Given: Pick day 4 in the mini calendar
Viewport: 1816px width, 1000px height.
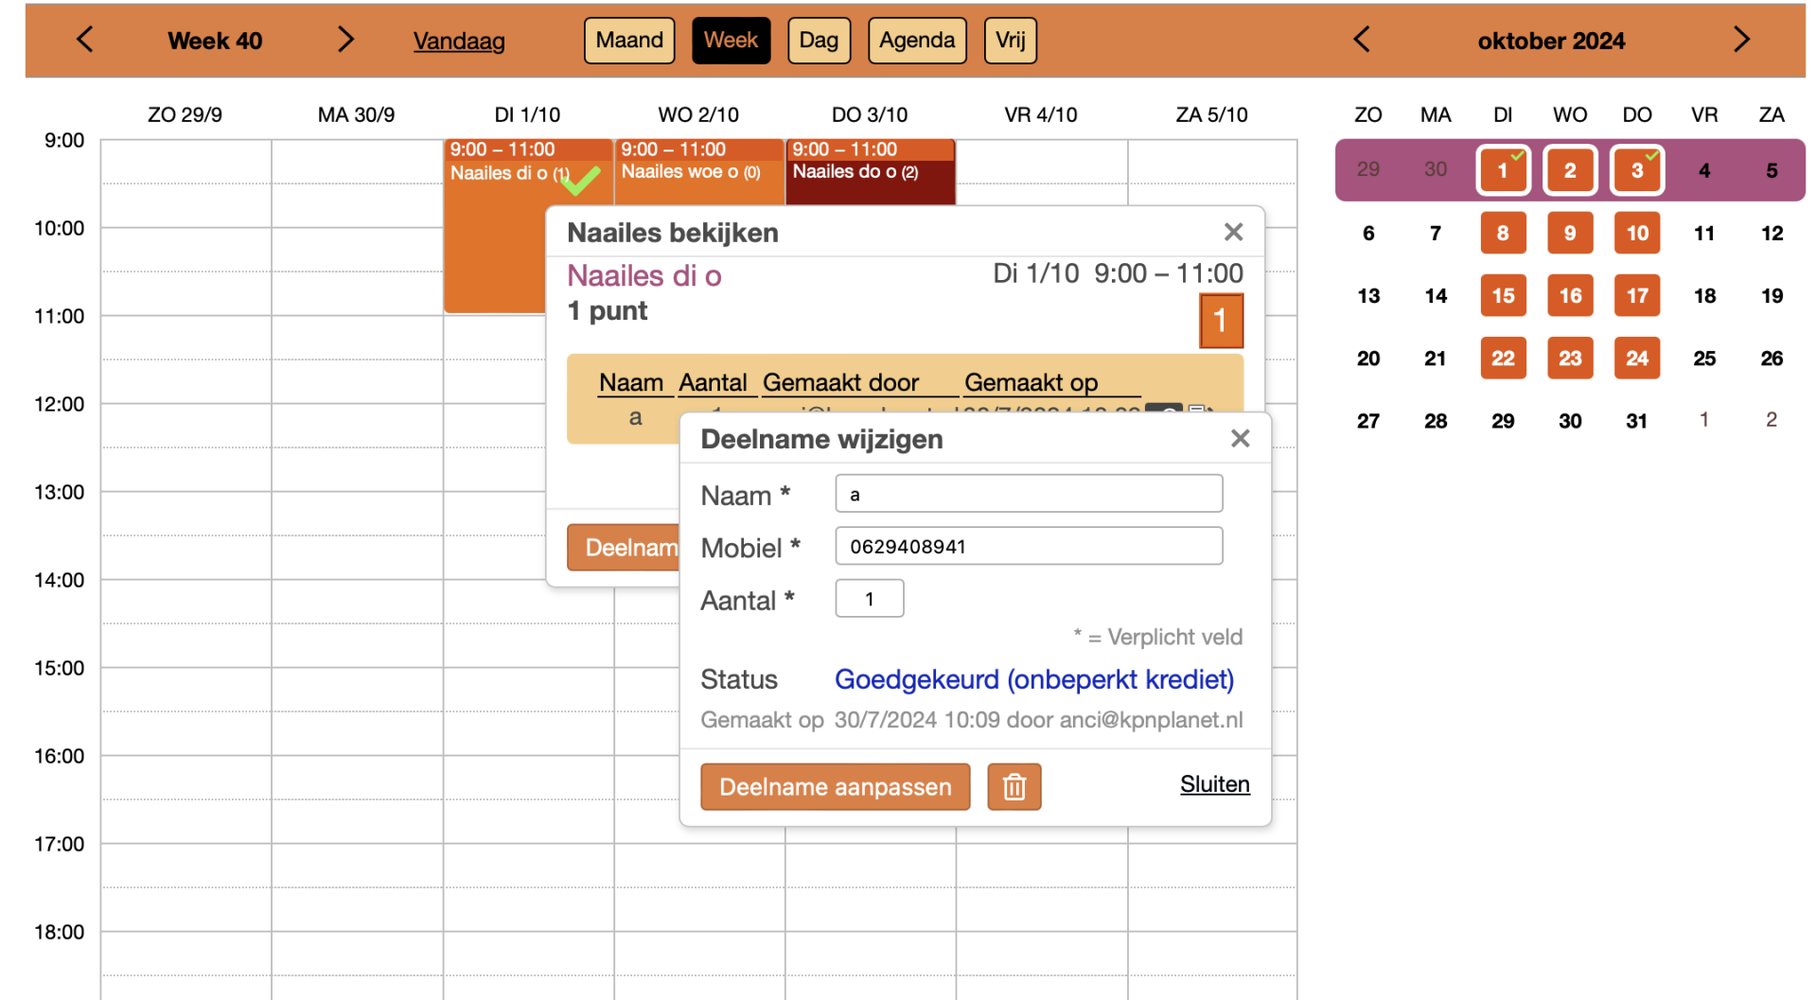Looking at the screenshot, I should (x=1704, y=171).
